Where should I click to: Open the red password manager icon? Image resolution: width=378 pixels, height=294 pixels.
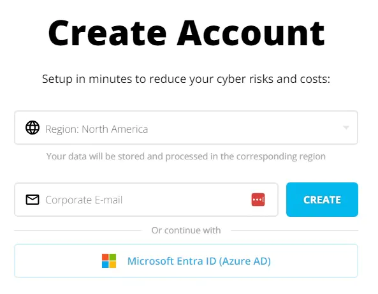click(258, 200)
